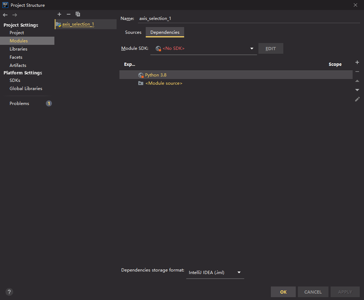Screen dimensions: 364x300
Task: Click the forward navigation arrow
Action: point(15,15)
